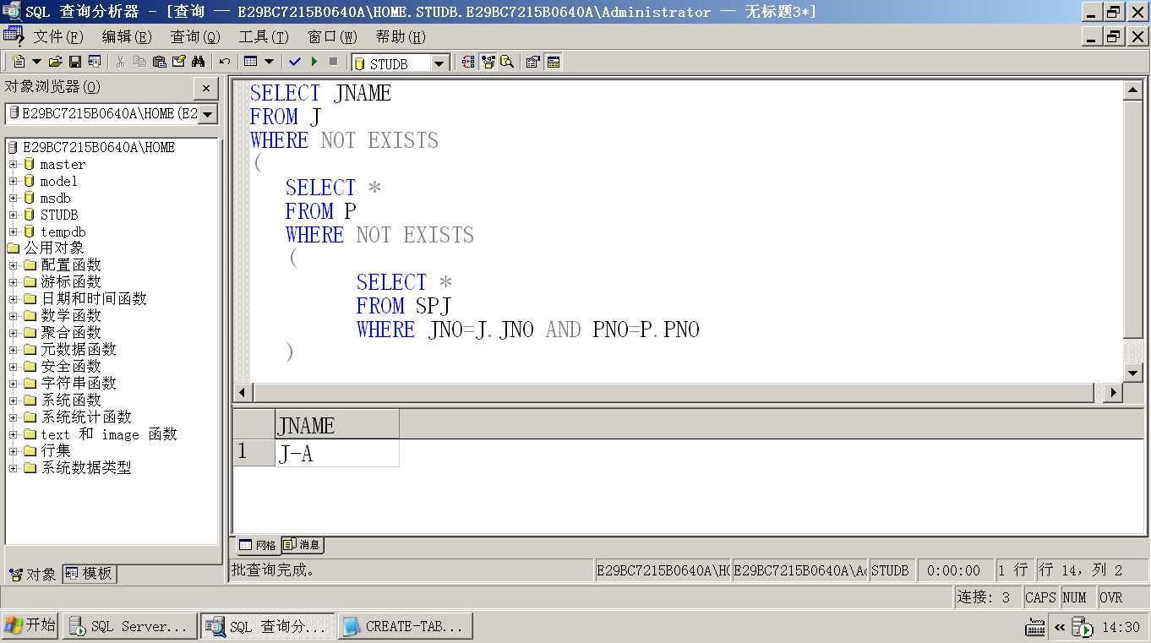The height and width of the screenshot is (643, 1151).
Task: Switch to the 对象 tab
Action: pos(33,574)
